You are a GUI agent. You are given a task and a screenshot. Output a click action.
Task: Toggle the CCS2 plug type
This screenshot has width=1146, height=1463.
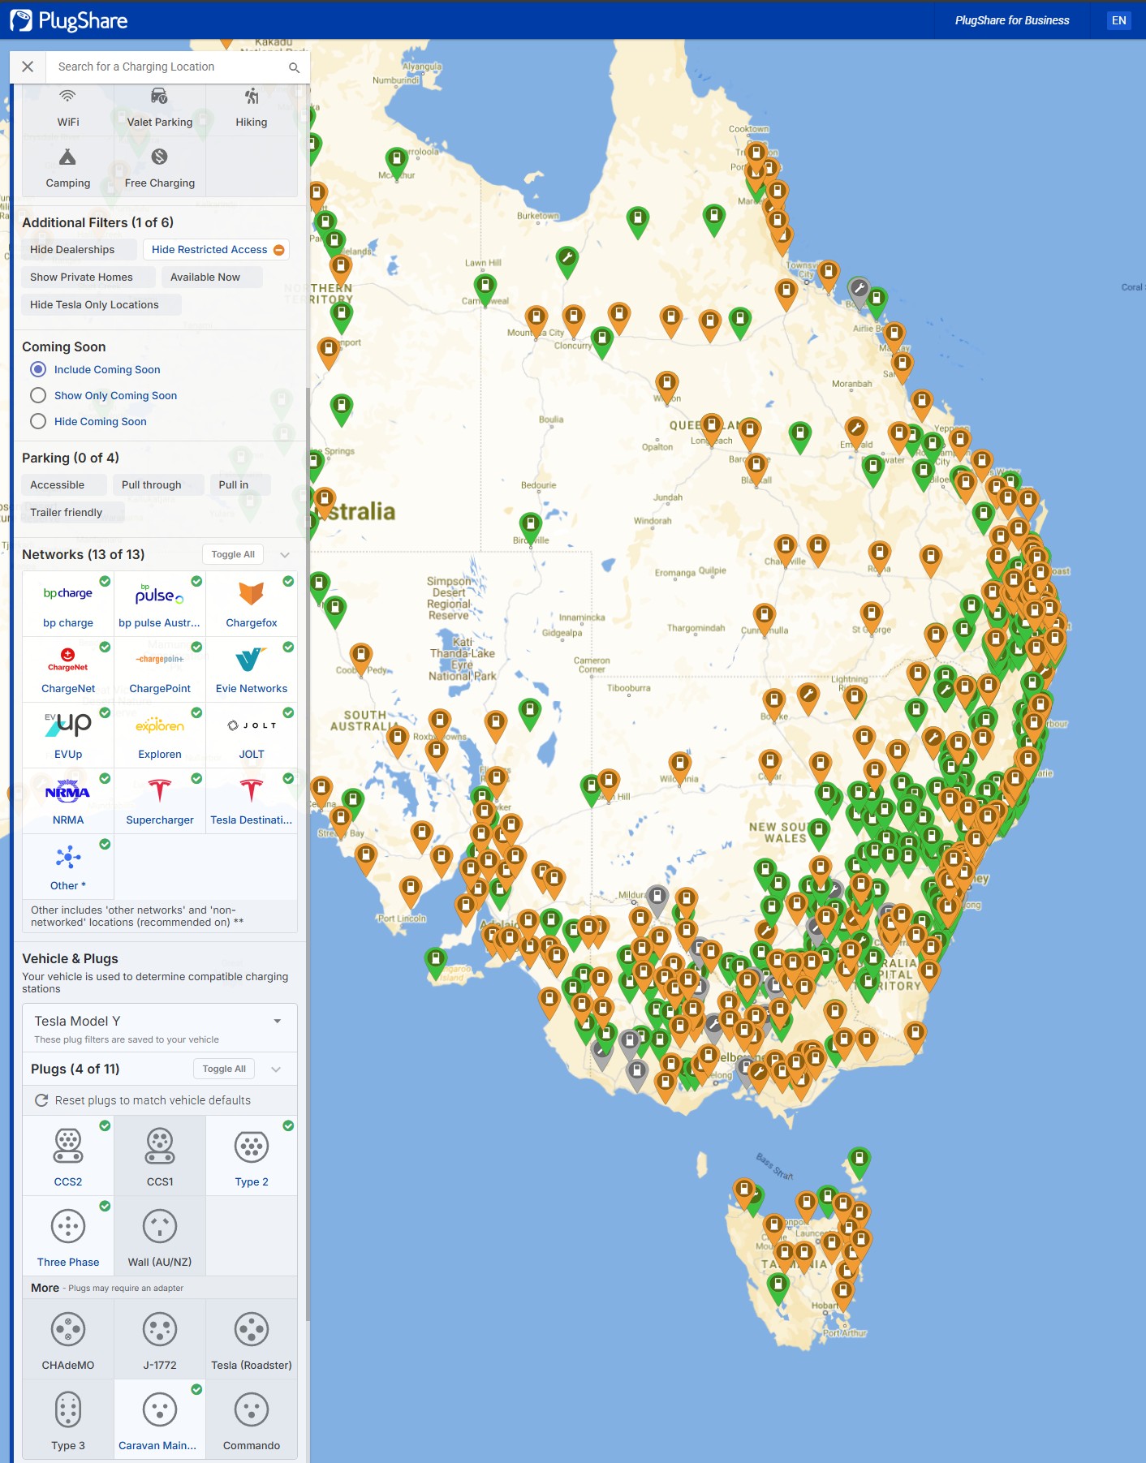click(68, 1155)
